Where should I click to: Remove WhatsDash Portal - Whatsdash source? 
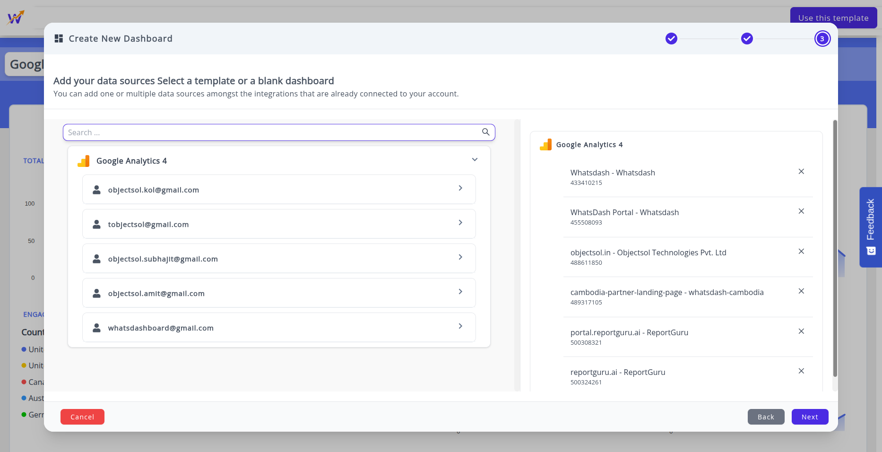[801, 211]
